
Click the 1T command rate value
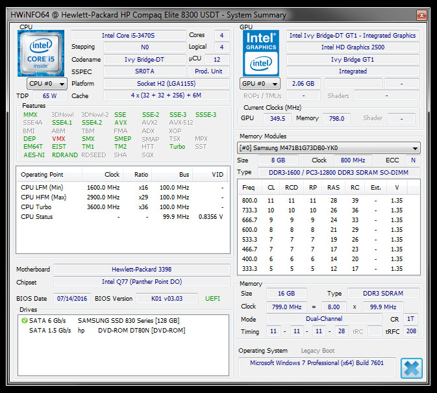coord(411,319)
